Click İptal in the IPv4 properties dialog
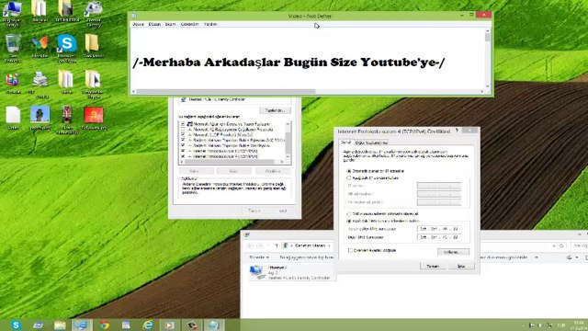 click(461, 266)
